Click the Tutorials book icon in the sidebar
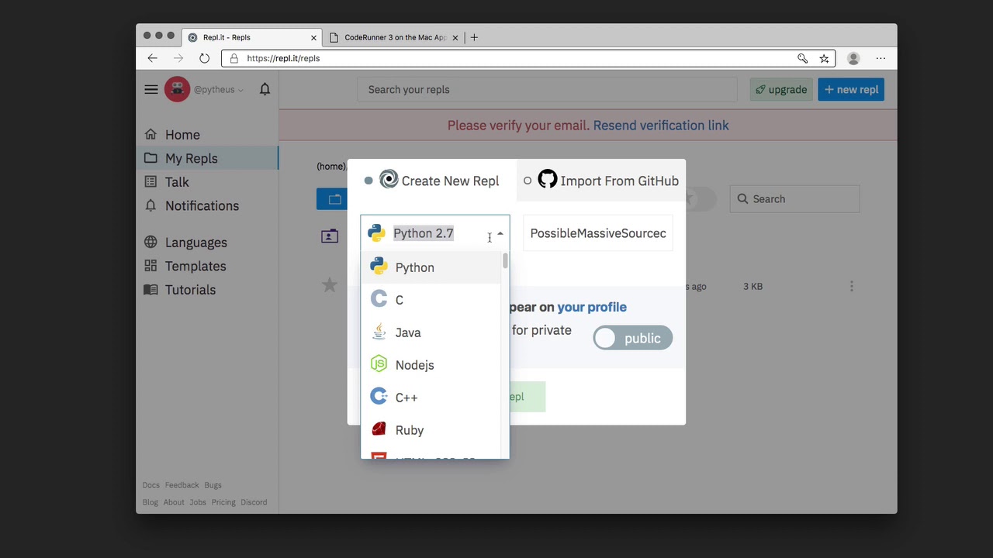Image resolution: width=993 pixels, height=558 pixels. [x=151, y=289]
